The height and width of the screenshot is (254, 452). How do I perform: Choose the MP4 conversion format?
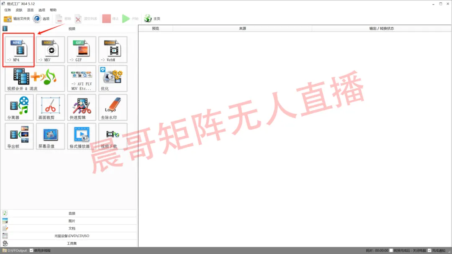(19, 50)
